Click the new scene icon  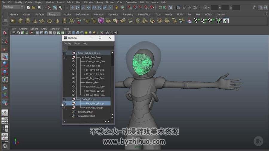click(x=28, y=7)
